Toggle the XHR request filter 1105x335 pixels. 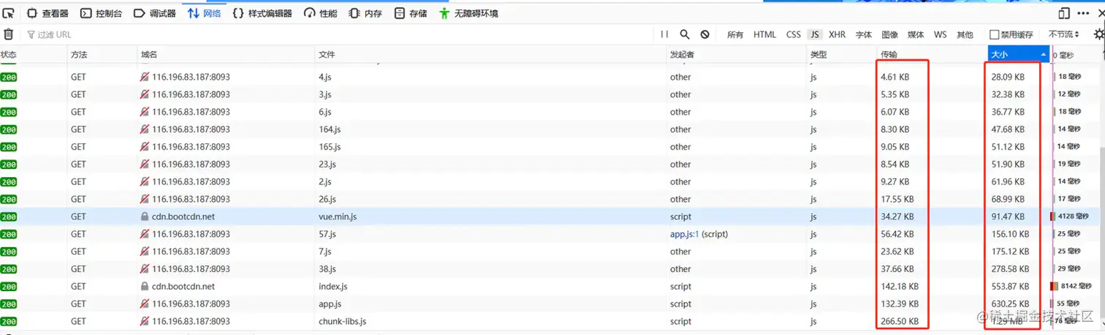837,34
